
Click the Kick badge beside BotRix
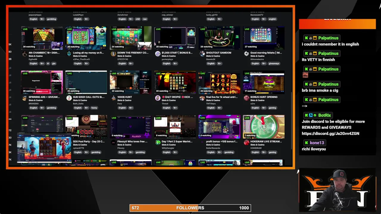[x=306, y=115]
